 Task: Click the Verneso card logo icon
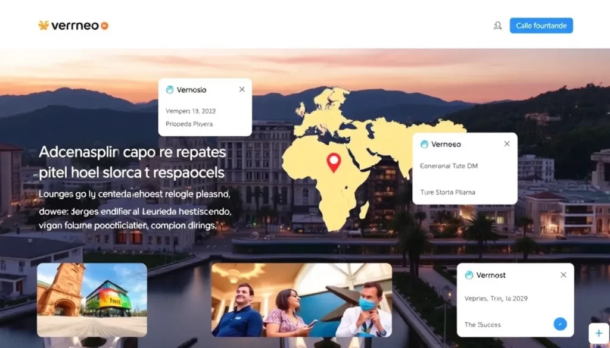424,144
